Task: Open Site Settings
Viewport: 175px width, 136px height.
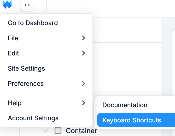Action: [26, 68]
